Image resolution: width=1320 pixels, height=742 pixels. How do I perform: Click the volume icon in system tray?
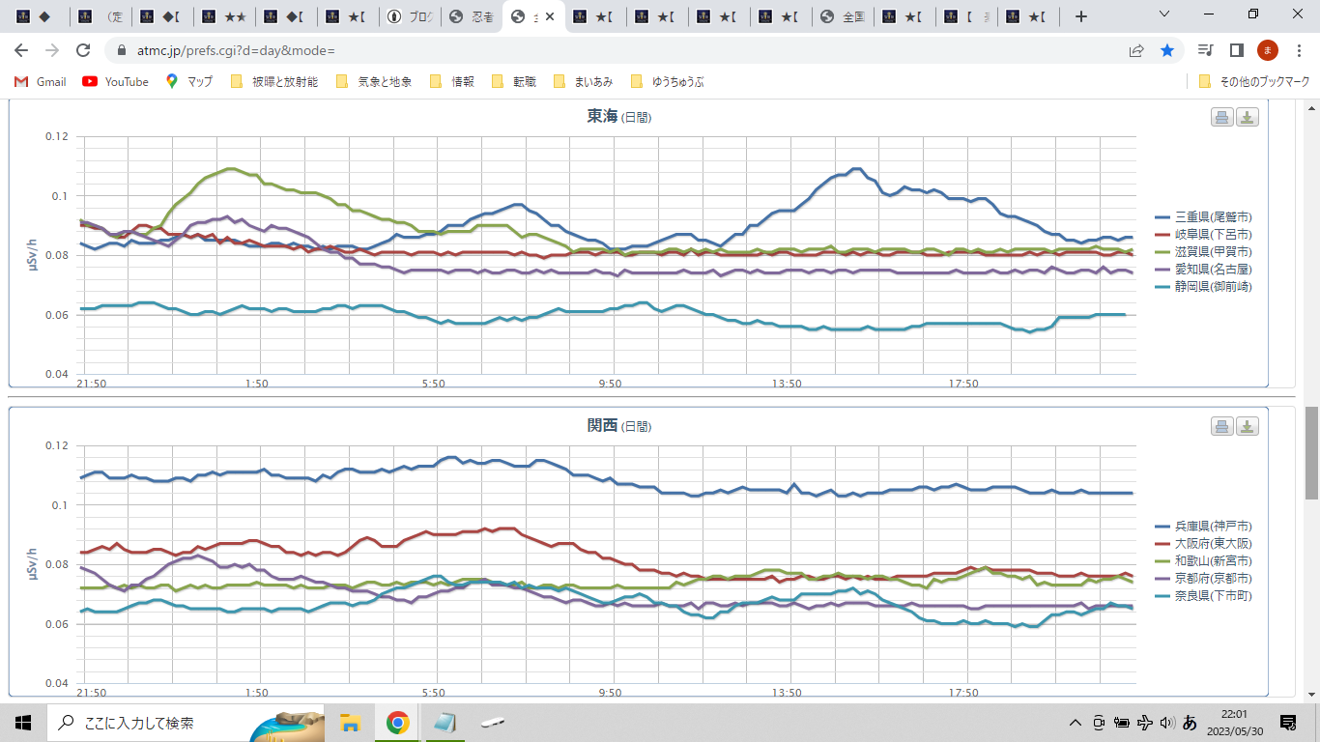(x=1166, y=723)
